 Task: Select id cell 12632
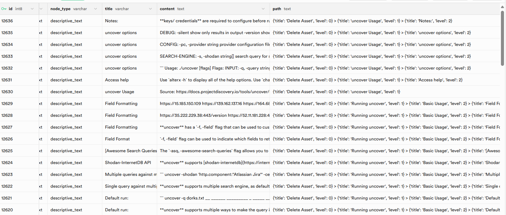[x=19, y=68]
